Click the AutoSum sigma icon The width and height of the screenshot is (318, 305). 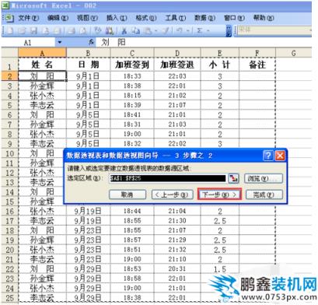199,30
